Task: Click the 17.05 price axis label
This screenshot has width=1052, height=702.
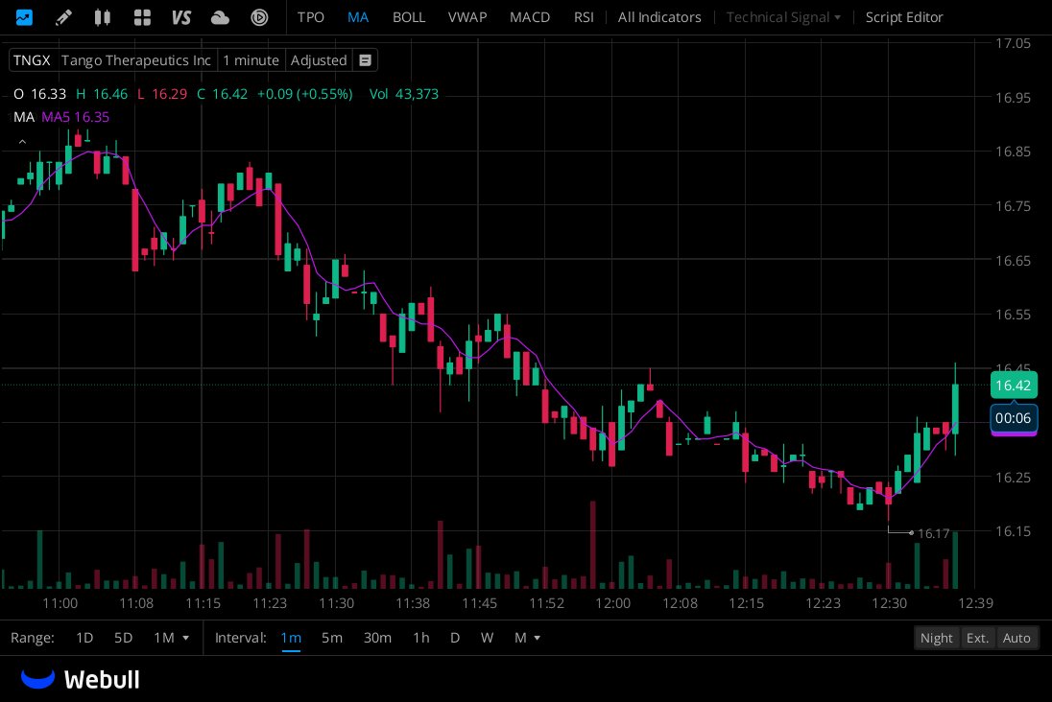Action: point(1013,43)
